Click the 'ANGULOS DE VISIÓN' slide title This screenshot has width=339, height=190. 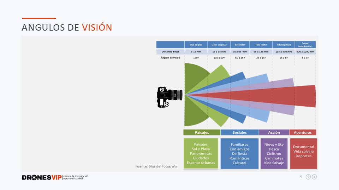67,27
